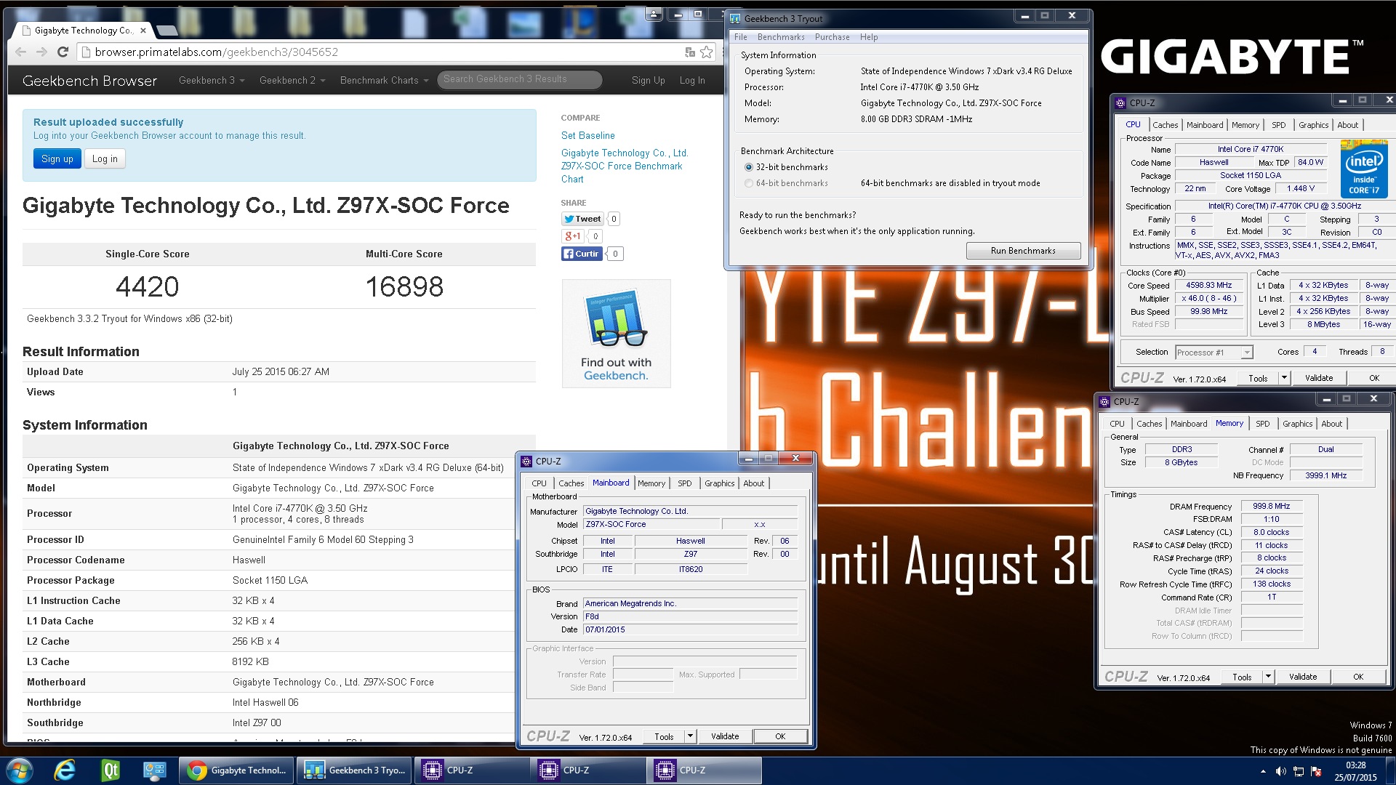Reload the Geekbench result page

click(x=63, y=52)
